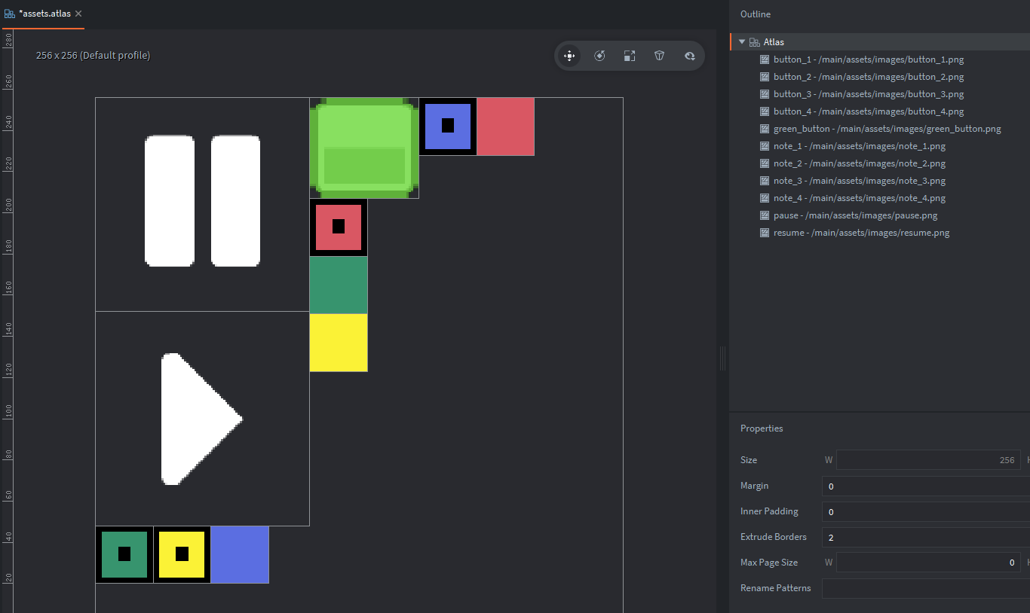1030x613 pixels.
Task: Click the Rename Patterns field
Action: pos(924,588)
